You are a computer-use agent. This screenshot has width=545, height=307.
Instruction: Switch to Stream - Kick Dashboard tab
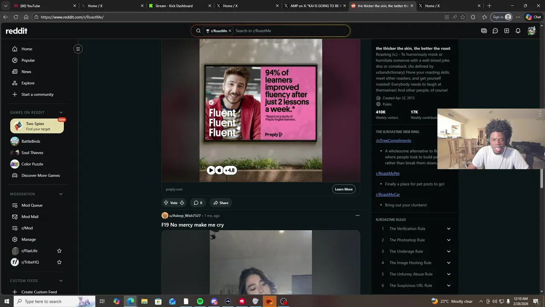point(180,6)
